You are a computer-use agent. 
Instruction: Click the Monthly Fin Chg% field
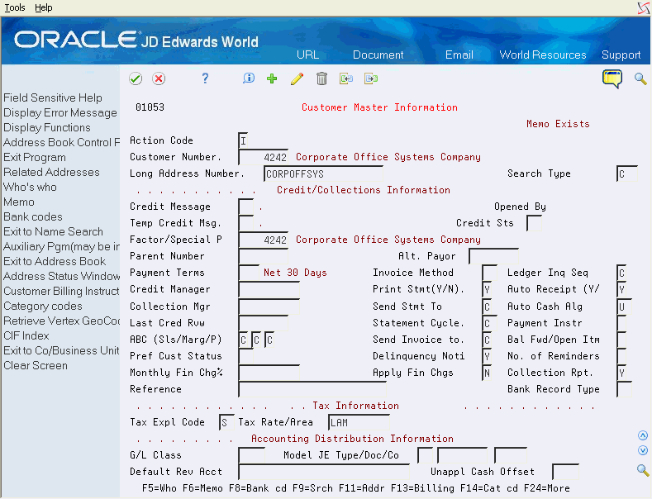click(x=269, y=373)
